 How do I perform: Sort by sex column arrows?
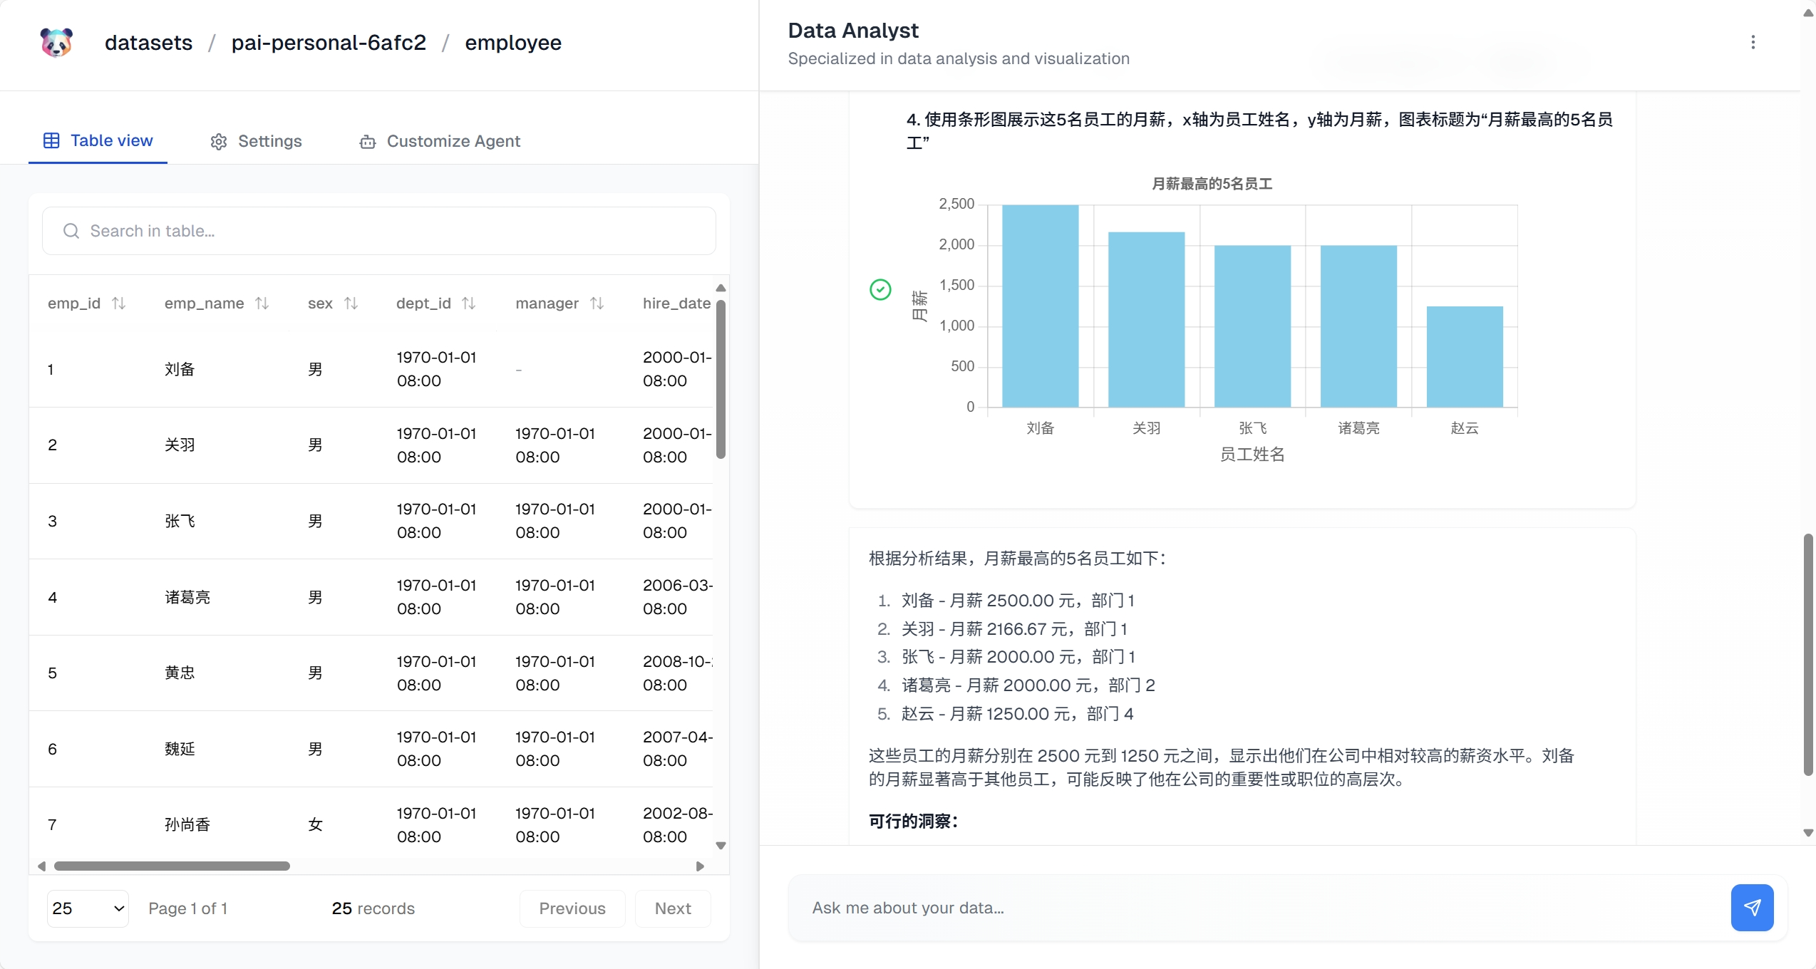click(x=351, y=304)
